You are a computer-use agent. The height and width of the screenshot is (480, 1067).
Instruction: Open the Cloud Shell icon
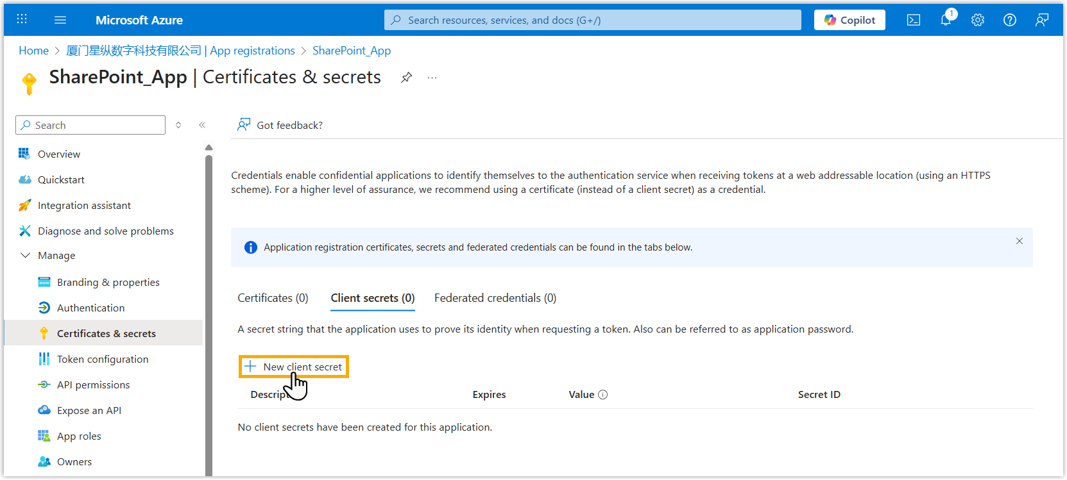(x=913, y=21)
